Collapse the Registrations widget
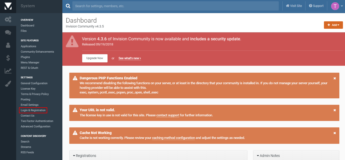345x160 pixels. pos(84,156)
